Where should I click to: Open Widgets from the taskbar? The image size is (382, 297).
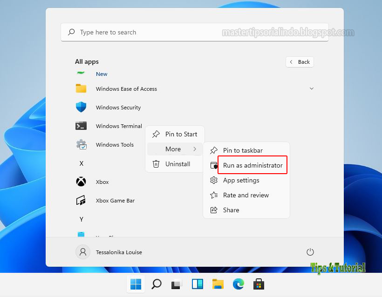pyautogui.click(x=198, y=284)
